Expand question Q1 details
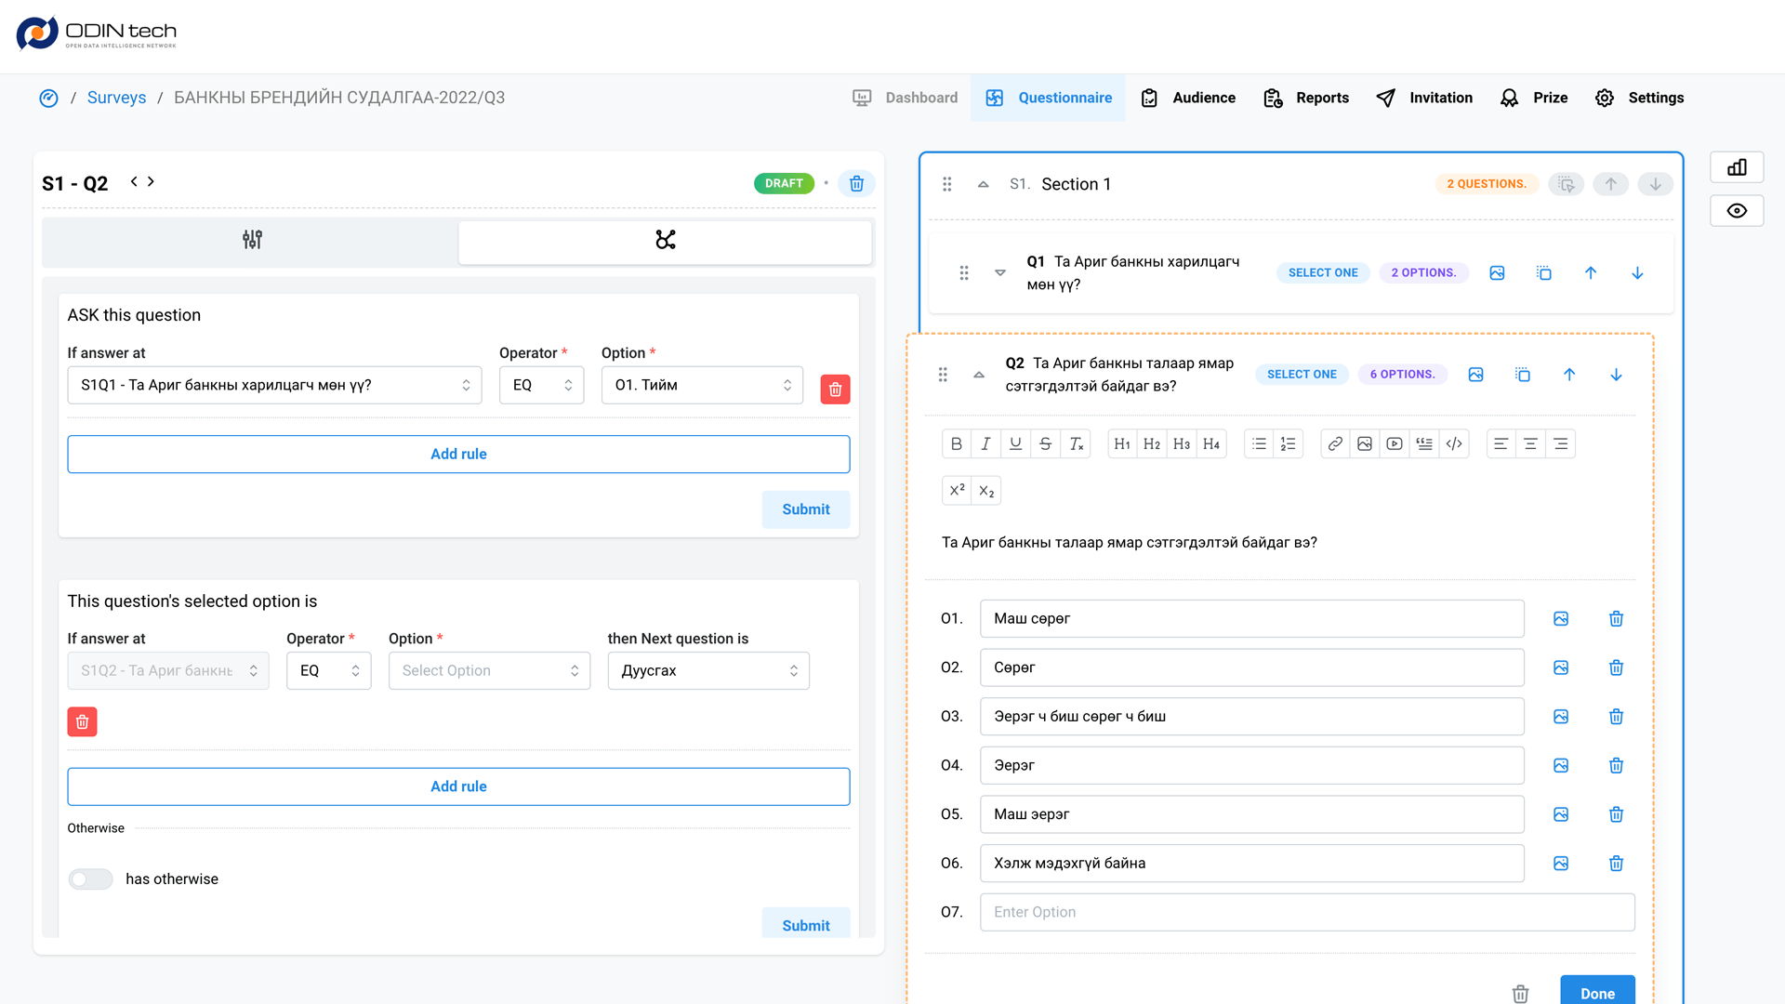Image resolution: width=1785 pixels, height=1004 pixels. click(1000, 273)
